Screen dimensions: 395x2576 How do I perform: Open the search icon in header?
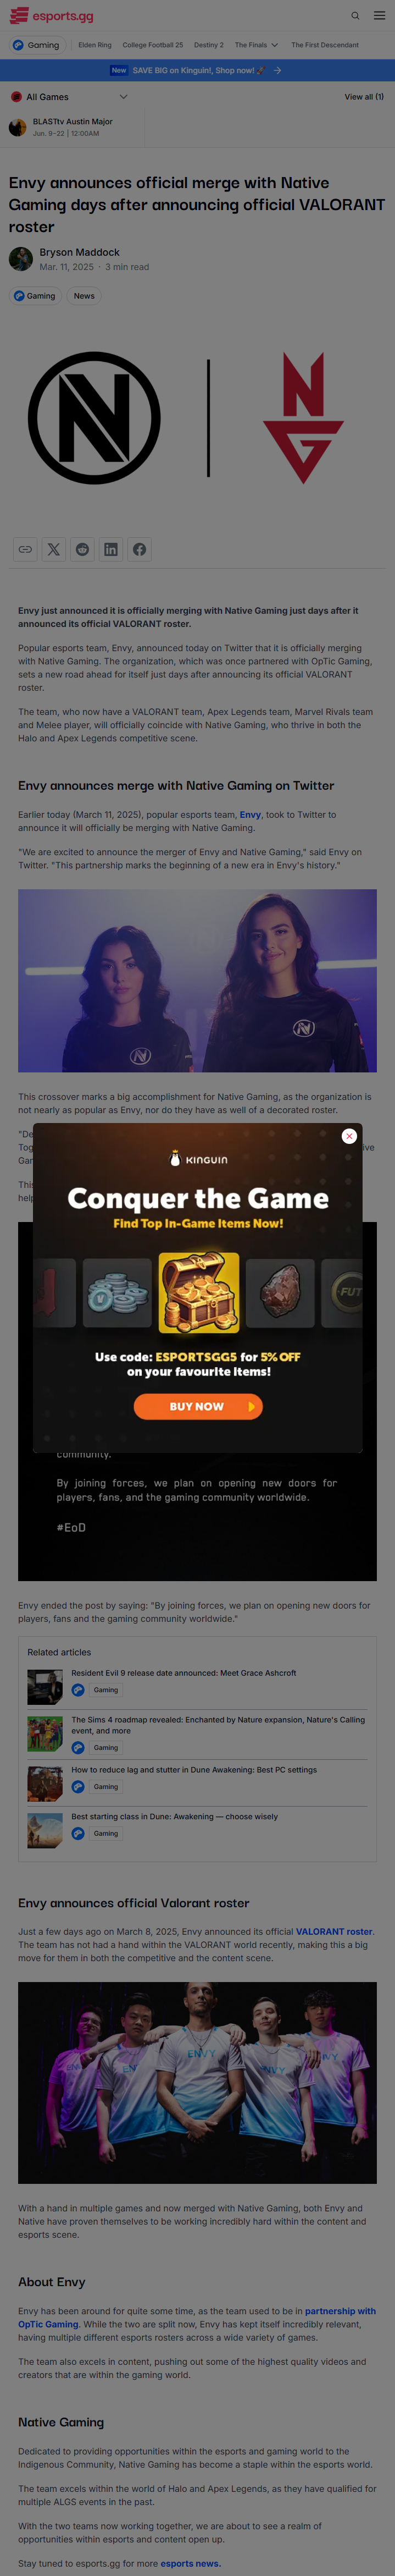tap(355, 16)
